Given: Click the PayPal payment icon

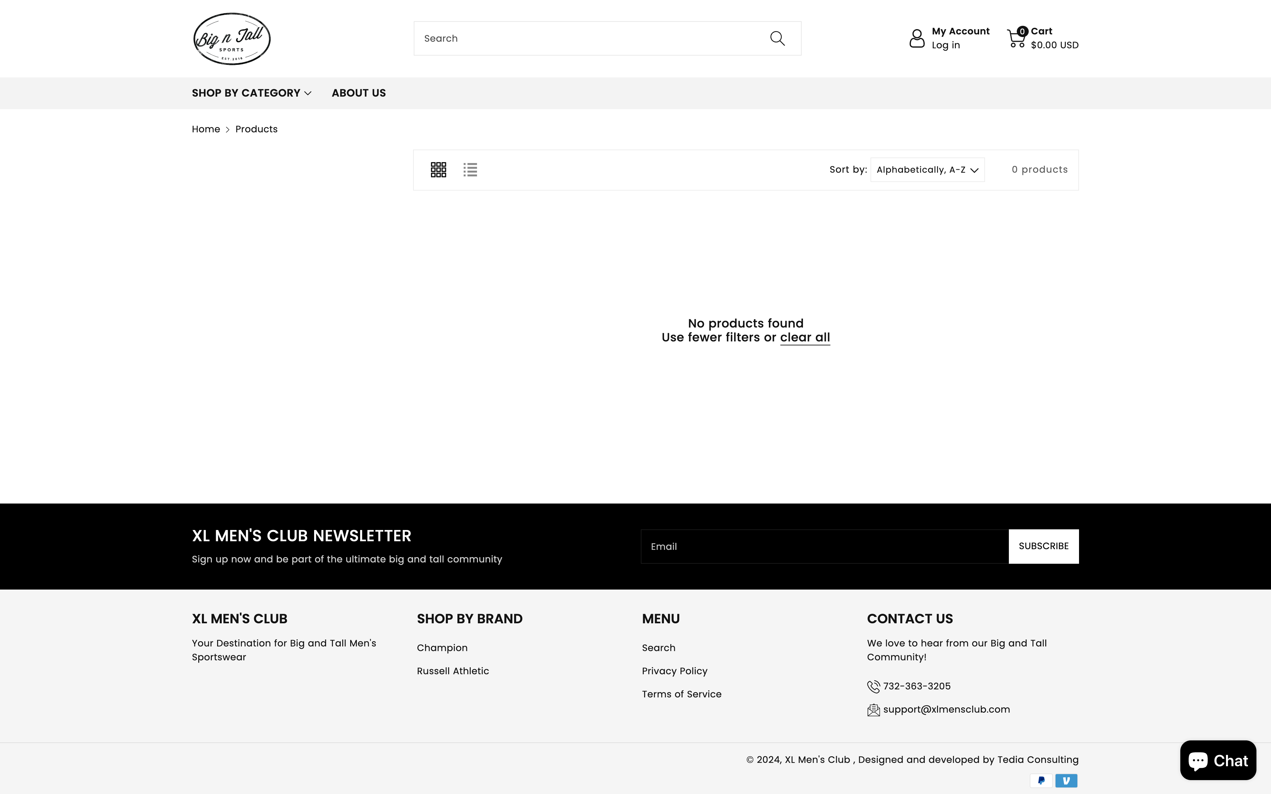Looking at the screenshot, I should [x=1041, y=780].
